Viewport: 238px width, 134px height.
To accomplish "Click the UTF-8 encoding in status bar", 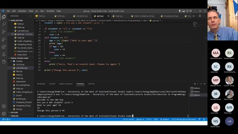I will 149,119.
